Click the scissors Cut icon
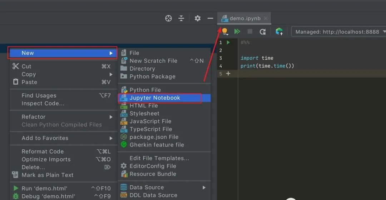Image resolution: width=386 pixels, height=200 pixels. point(15,66)
